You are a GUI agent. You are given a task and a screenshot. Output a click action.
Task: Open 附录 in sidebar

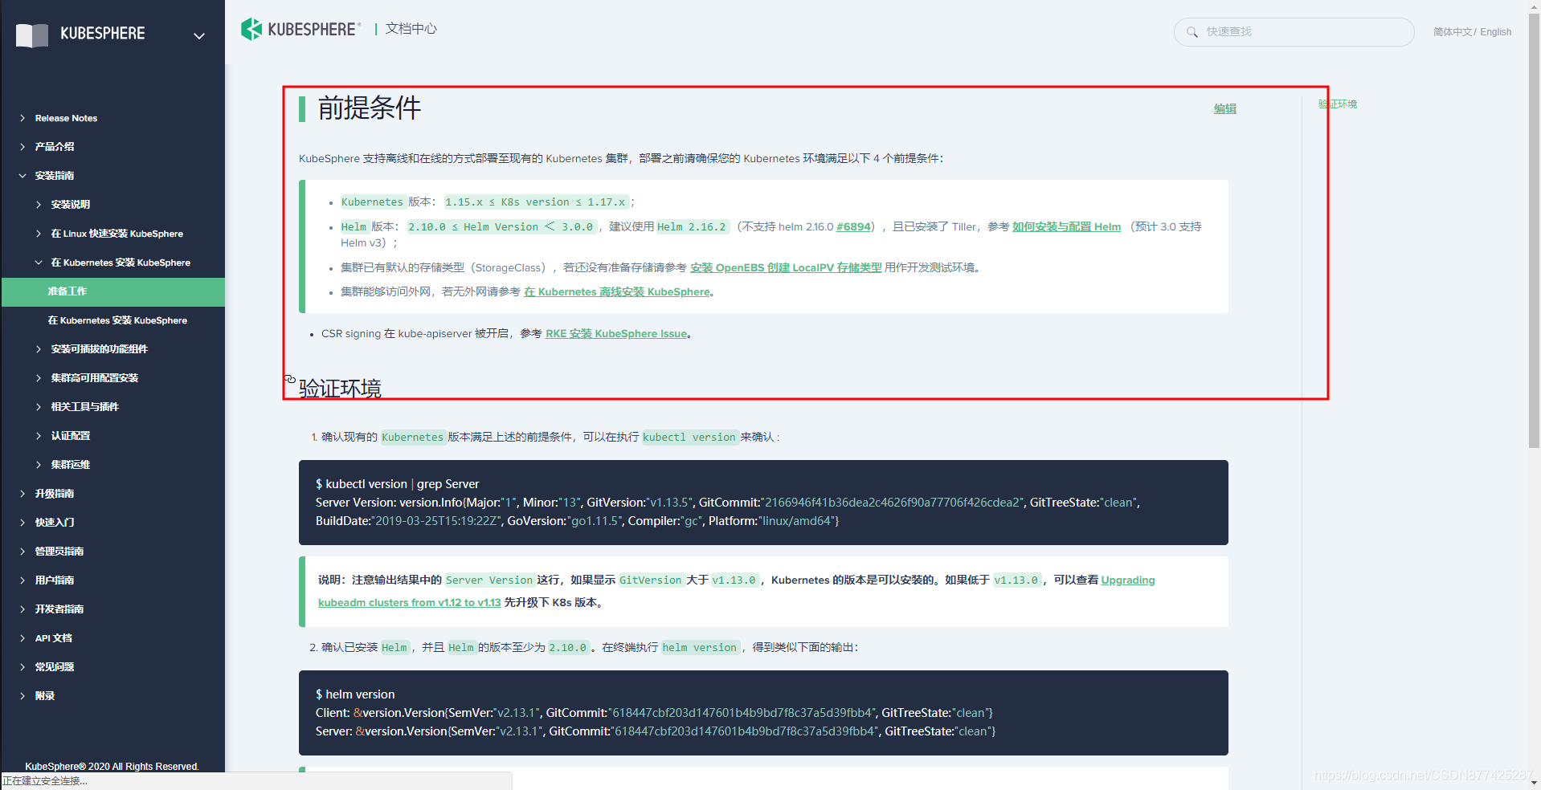pos(45,696)
